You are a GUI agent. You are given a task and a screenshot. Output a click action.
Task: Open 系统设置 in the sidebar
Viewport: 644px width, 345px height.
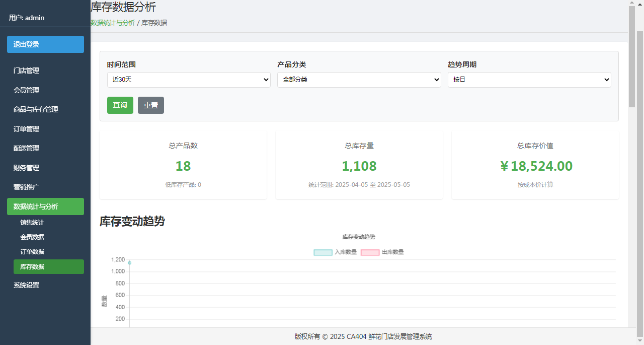(45, 286)
